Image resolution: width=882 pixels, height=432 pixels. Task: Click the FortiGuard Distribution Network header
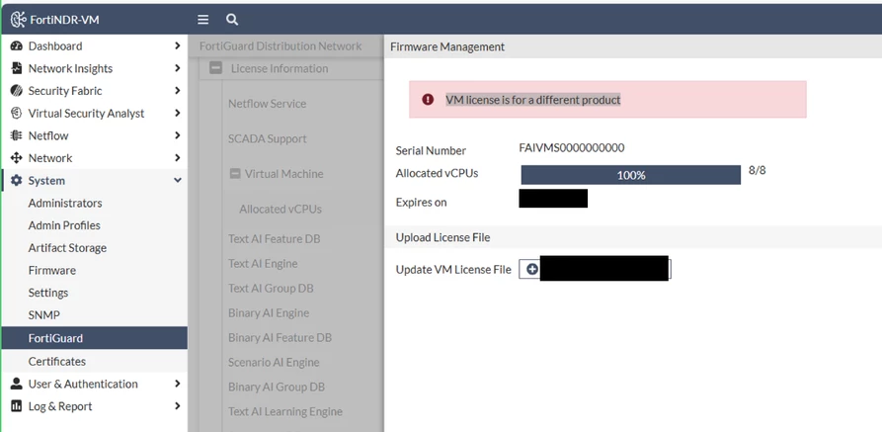281,46
